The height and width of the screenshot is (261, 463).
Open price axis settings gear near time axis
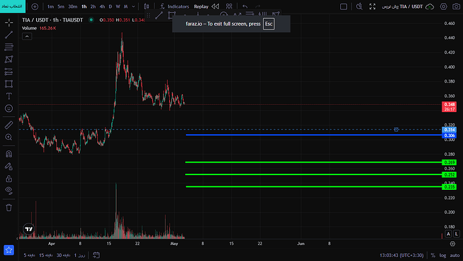coord(452,244)
